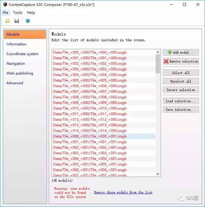Image resolution: width=205 pixels, height=207 pixels.
Task: Click the Remove selection button
Action: coord(181,61)
